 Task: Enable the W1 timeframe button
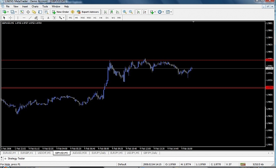coord(113,18)
